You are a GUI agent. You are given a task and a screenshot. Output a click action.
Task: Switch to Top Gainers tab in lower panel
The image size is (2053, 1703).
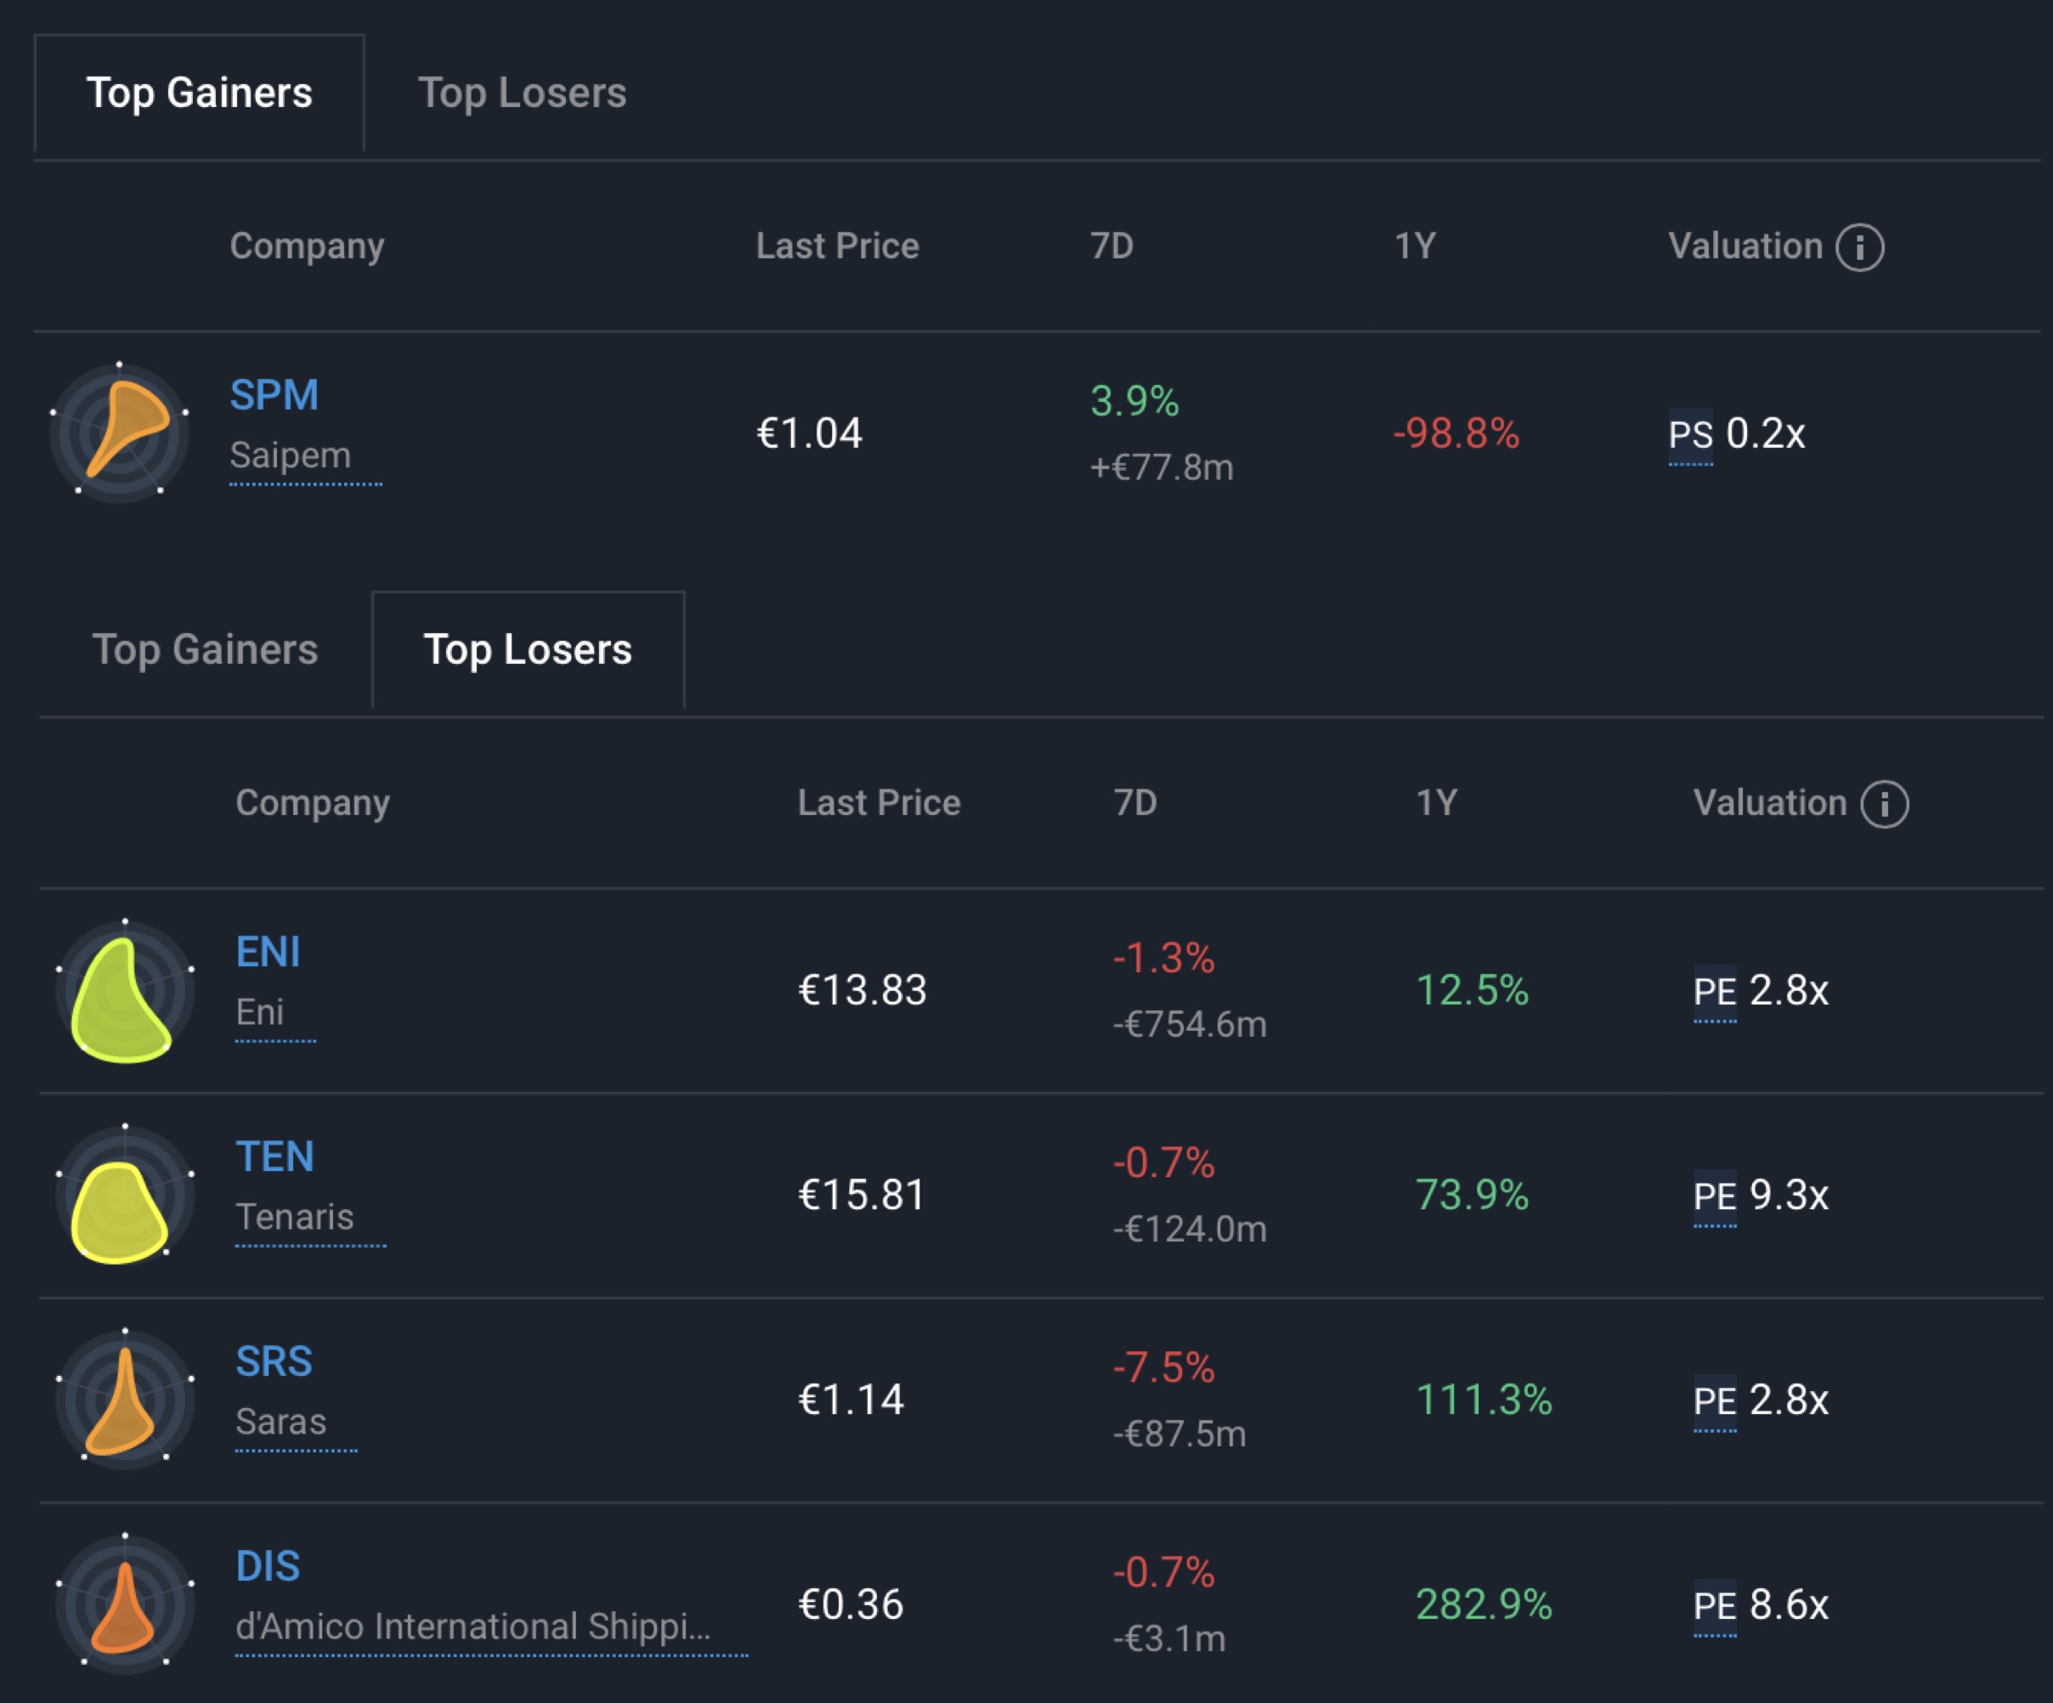206,650
